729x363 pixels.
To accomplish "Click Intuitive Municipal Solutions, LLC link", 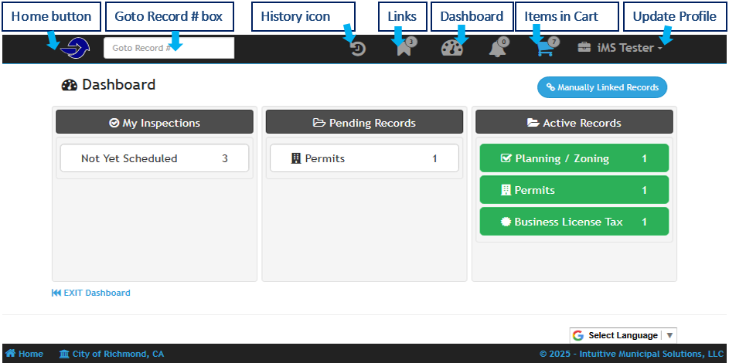I will (650, 354).
